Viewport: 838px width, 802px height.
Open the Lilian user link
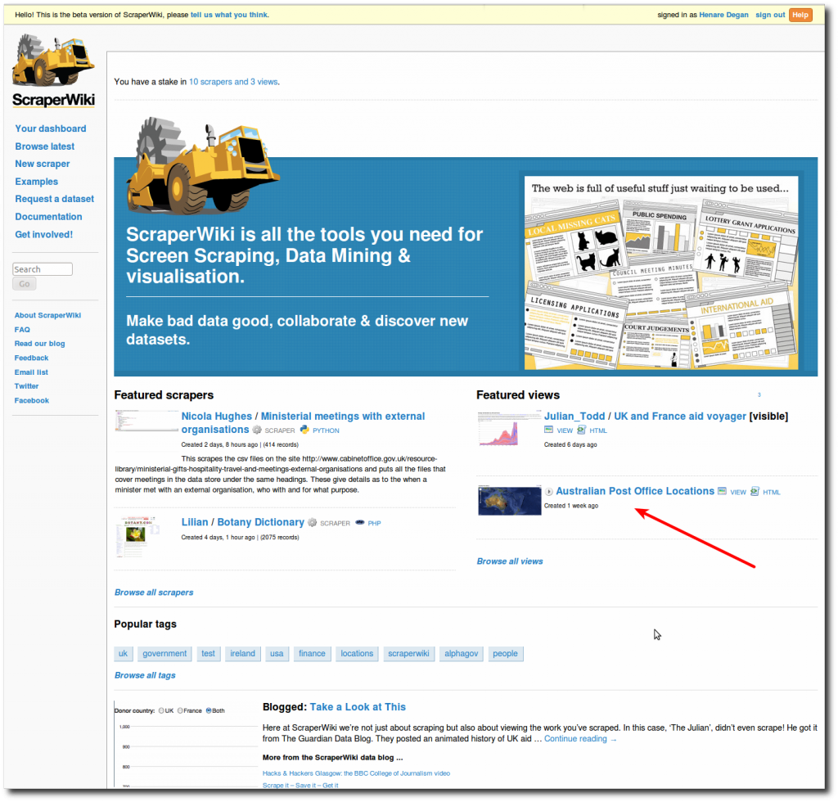pos(195,523)
